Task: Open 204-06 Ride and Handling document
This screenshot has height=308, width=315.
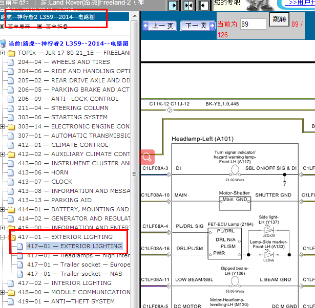Action: [74, 71]
